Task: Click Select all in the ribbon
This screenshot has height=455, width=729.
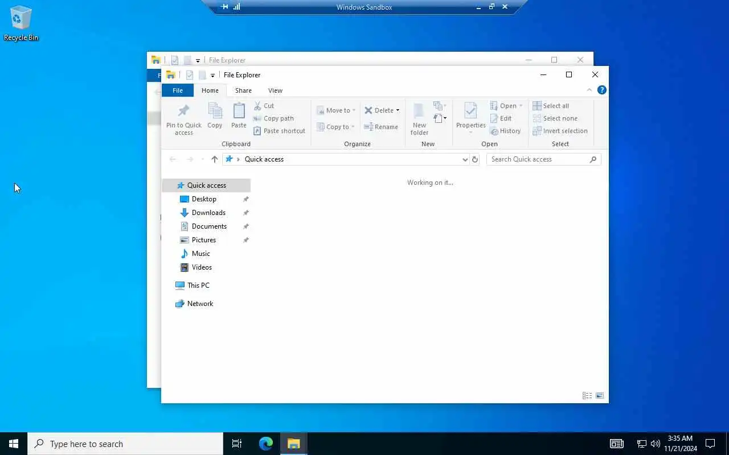Action: pyautogui.click(x=551, y=106)
